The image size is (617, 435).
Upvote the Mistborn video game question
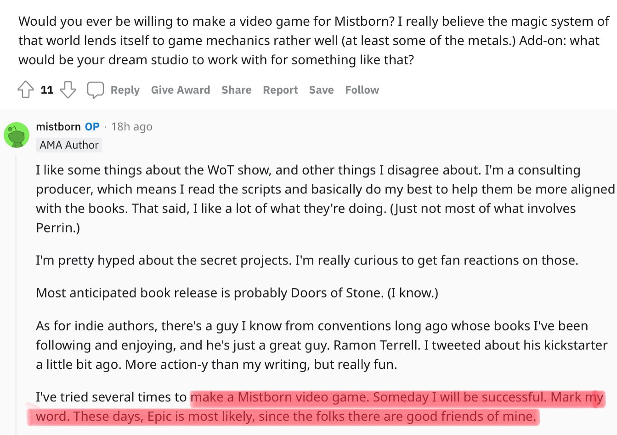(26, 90)
